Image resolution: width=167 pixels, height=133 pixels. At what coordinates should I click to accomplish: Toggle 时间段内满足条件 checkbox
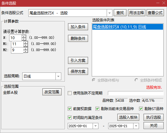pos(70,118)
